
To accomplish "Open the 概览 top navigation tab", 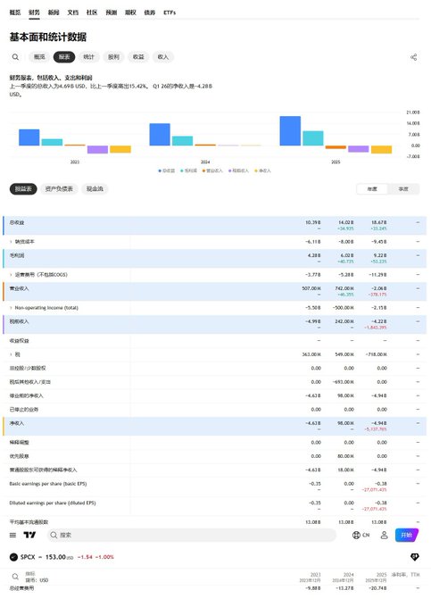I will pos(14,12).
